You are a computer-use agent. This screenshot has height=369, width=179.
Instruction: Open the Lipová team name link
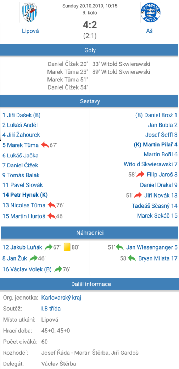pos(30,31)
